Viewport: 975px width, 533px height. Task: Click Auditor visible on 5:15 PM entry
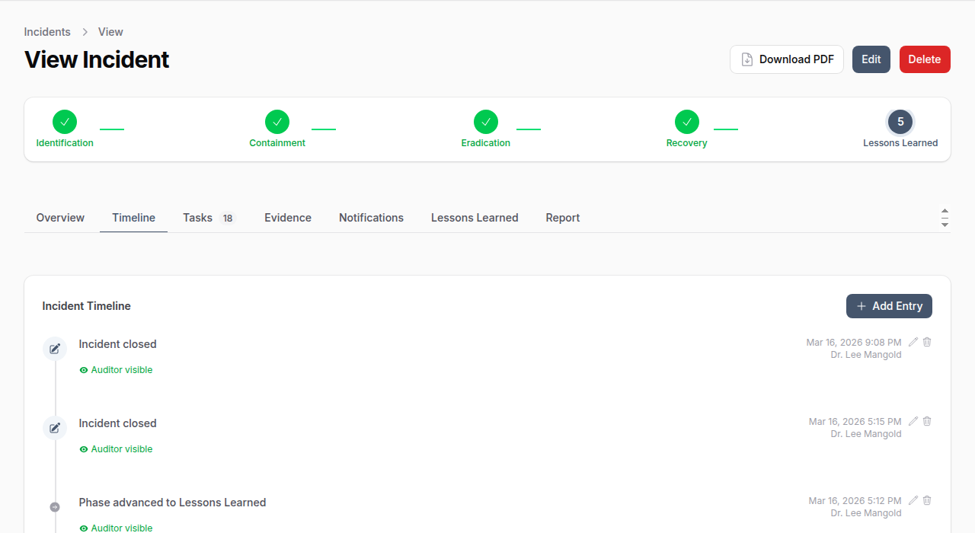116,449
